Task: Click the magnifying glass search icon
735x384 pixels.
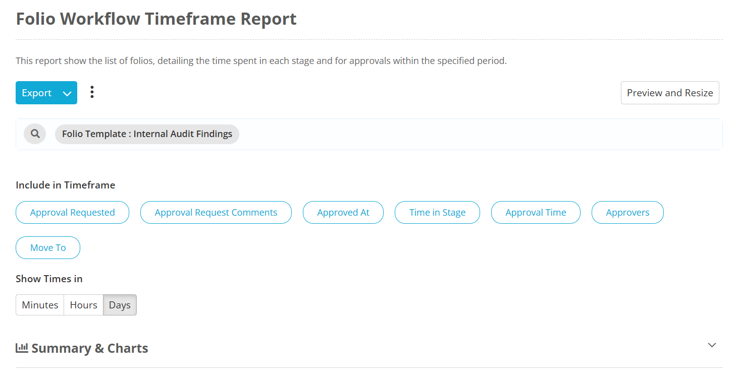Action: 35,134
